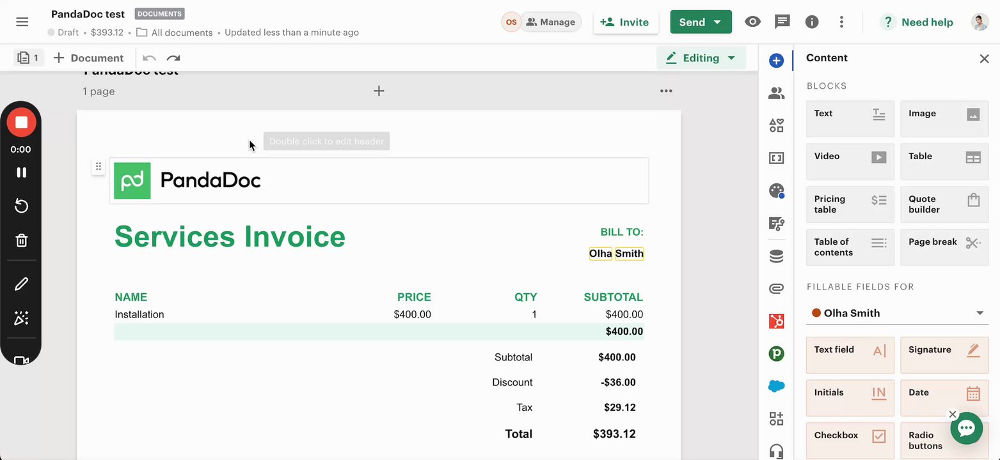
Task: Open the Recipients panel icon
Action: pyautogui.click(x=776, y=93)
